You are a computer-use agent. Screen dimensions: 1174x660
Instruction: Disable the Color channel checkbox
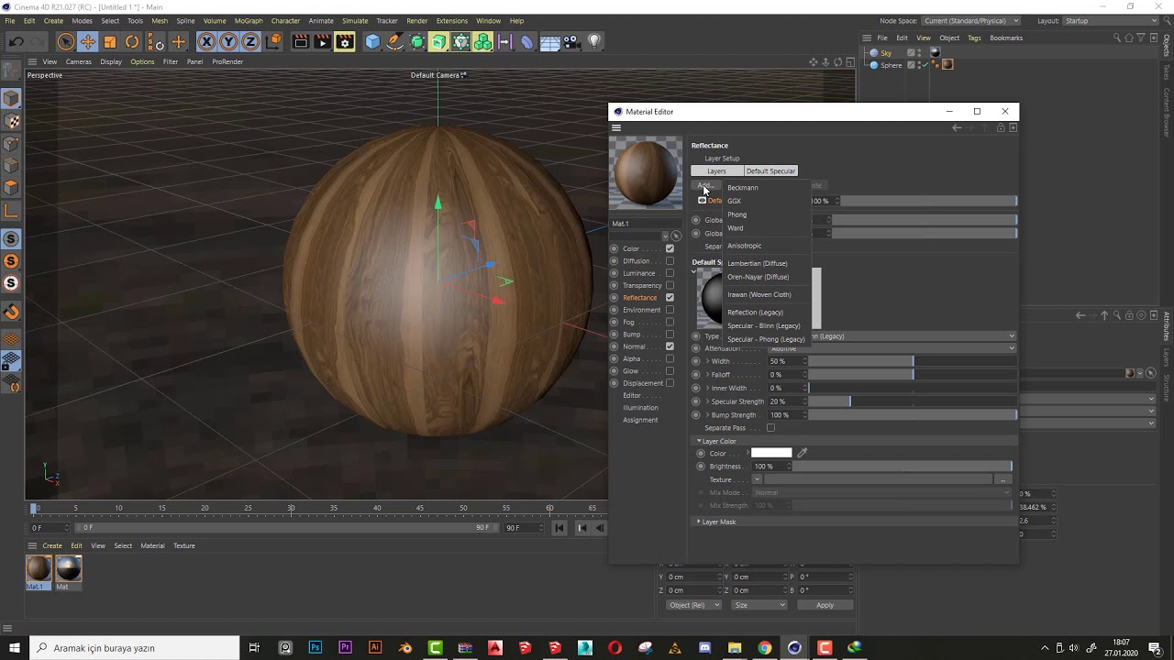point(670,248)
